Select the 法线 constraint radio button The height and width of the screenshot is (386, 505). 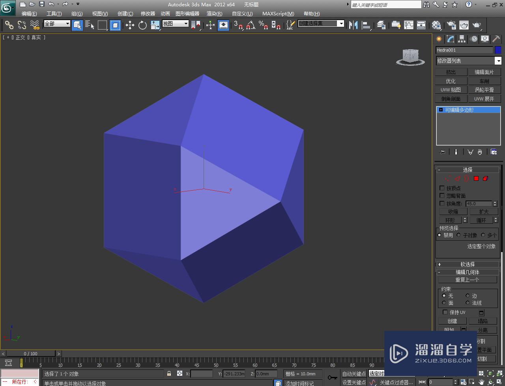[468, 303]
